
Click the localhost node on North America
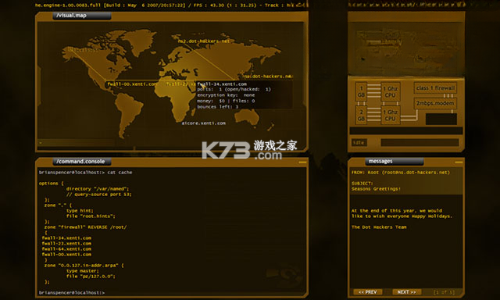pyautogui.click(x=84, y=49)
